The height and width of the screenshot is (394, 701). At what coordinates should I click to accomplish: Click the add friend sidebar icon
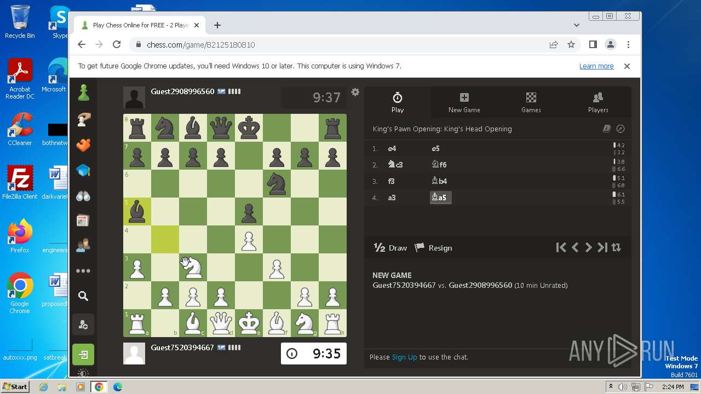tap(83, 325)
